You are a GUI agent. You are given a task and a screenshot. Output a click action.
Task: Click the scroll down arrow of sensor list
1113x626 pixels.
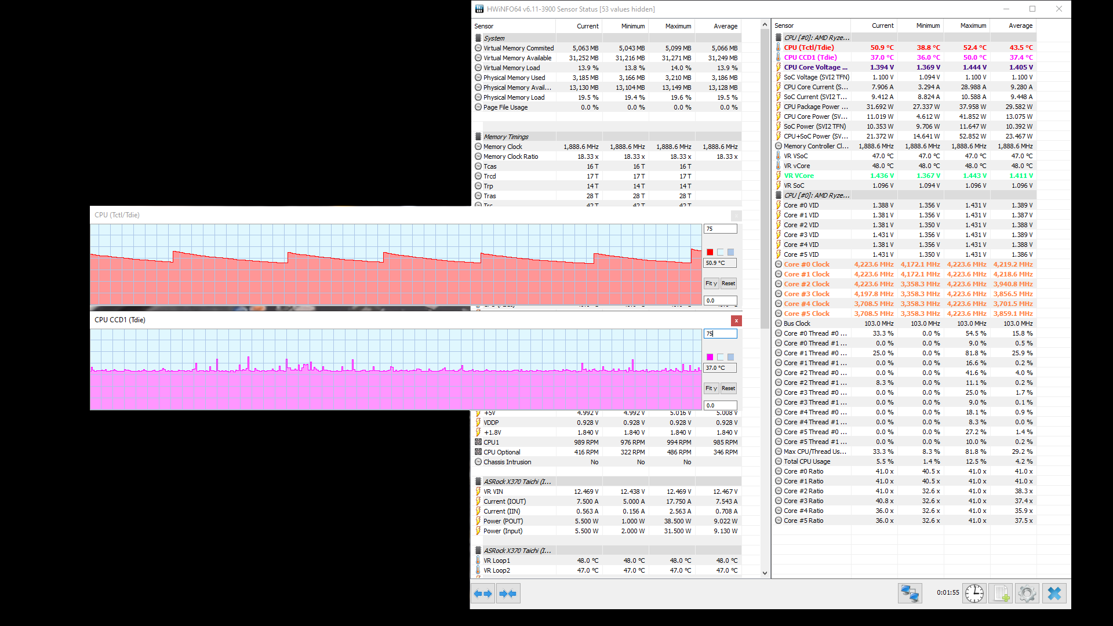(765, 573)
